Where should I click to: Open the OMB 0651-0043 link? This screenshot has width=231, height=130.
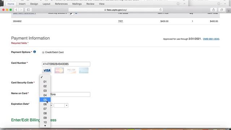pyautogui.click(x=211, y=39)
